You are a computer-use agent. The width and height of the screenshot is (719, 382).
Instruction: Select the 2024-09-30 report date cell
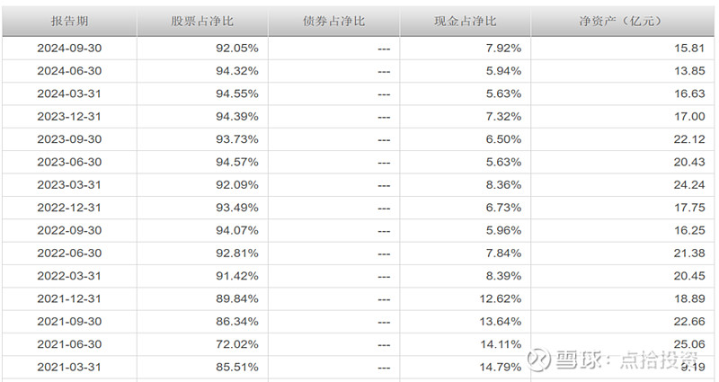(x=69, y=48)
